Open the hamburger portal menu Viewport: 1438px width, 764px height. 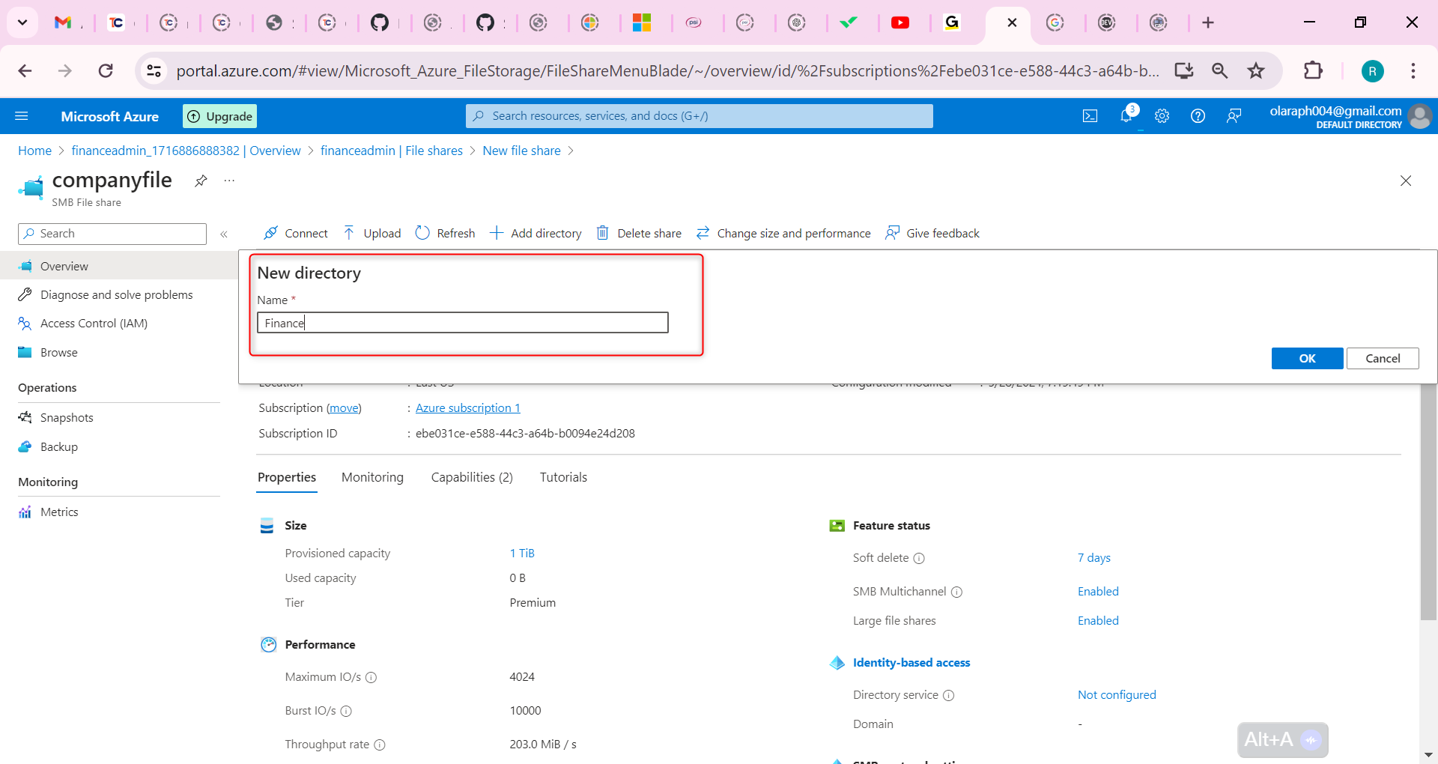point(22,115)
